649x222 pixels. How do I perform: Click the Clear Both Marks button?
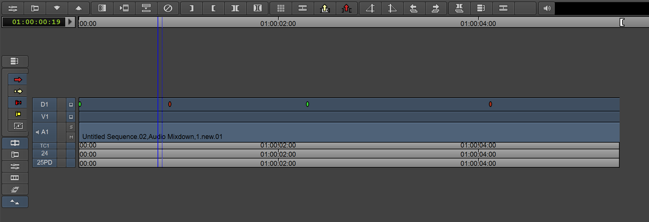click(x=258, y=8)
